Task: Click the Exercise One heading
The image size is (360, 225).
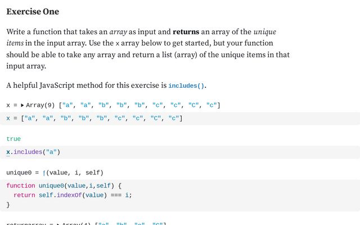Action: pyautogui.click(x=33, y=11)
